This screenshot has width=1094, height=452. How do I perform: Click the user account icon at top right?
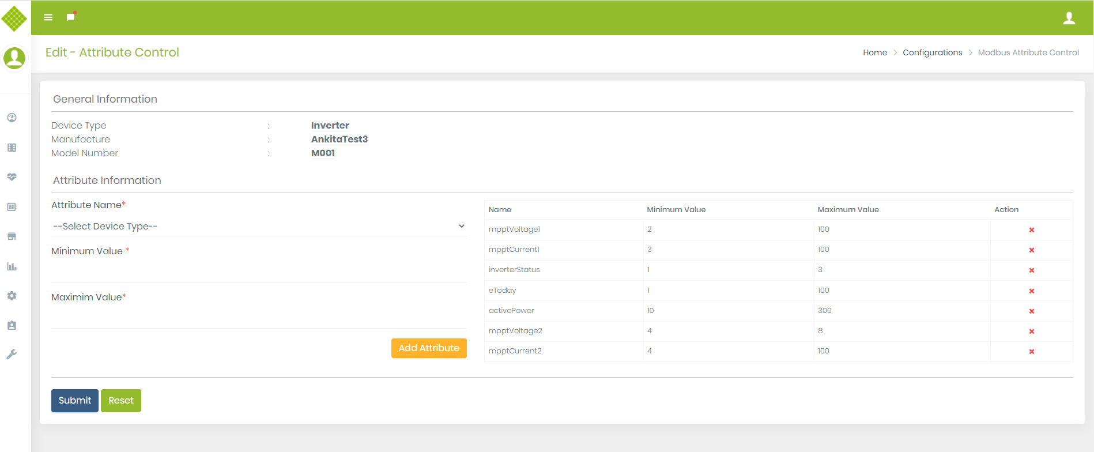1069,18
